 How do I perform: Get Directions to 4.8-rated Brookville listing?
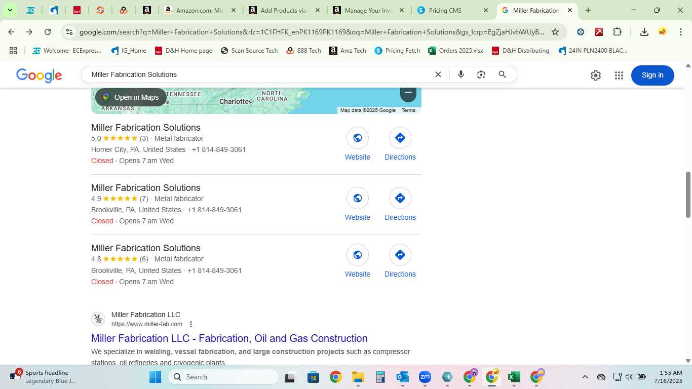coord(400,261)
